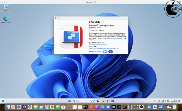Launch Google Chrome from the Dock
This screenshot has height=111, width=182.
click(30, 107)
